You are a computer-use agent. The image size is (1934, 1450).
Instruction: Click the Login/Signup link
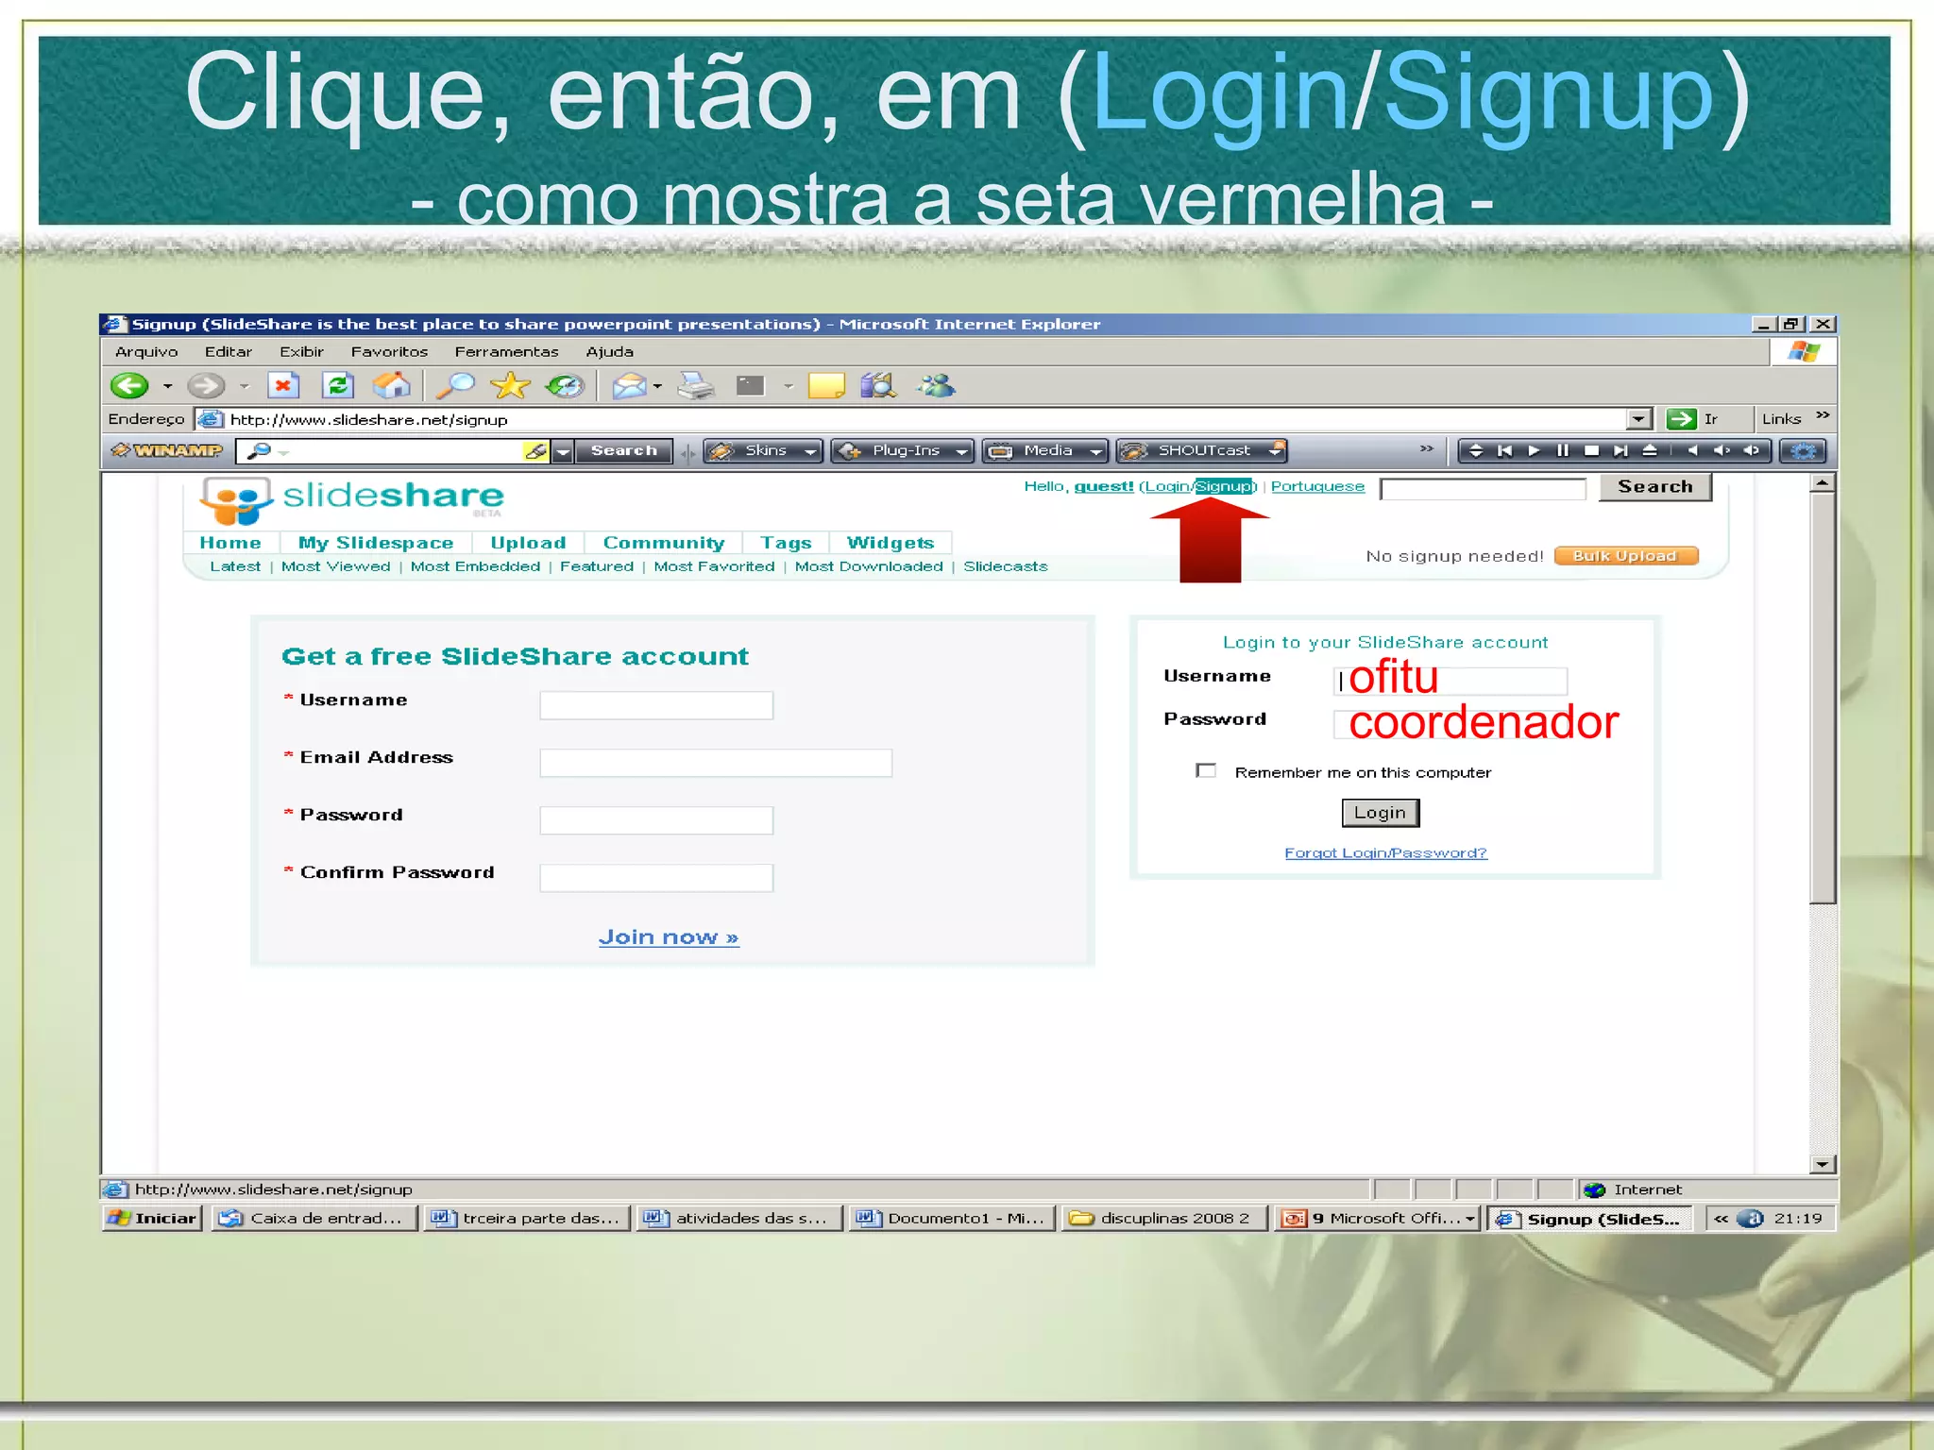click(1198, 486)
